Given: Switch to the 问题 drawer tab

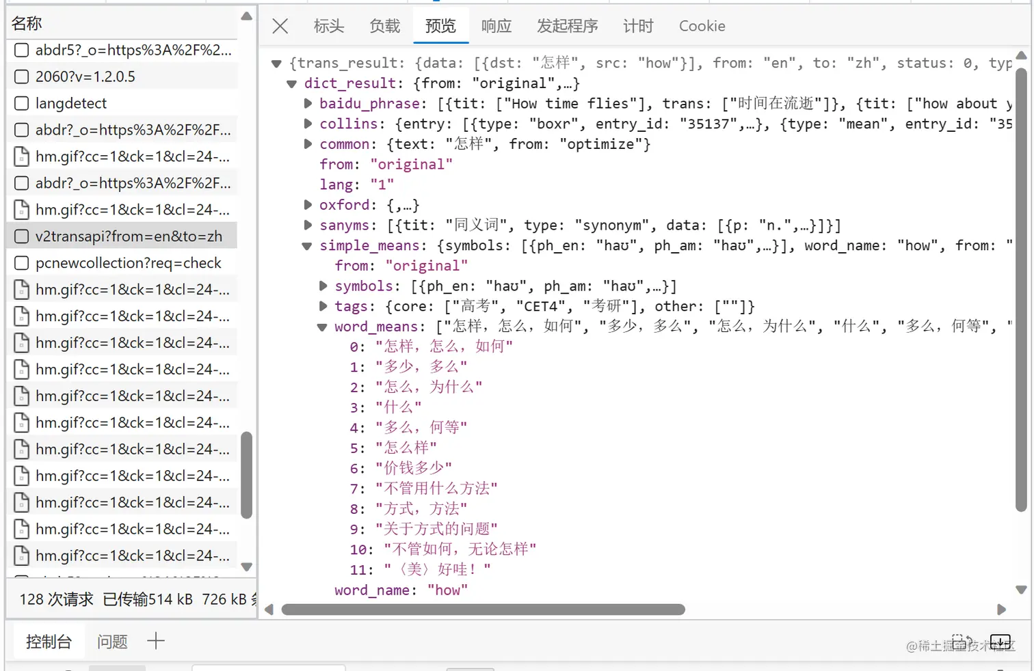Looking at the screenshot, I should 112,642.
